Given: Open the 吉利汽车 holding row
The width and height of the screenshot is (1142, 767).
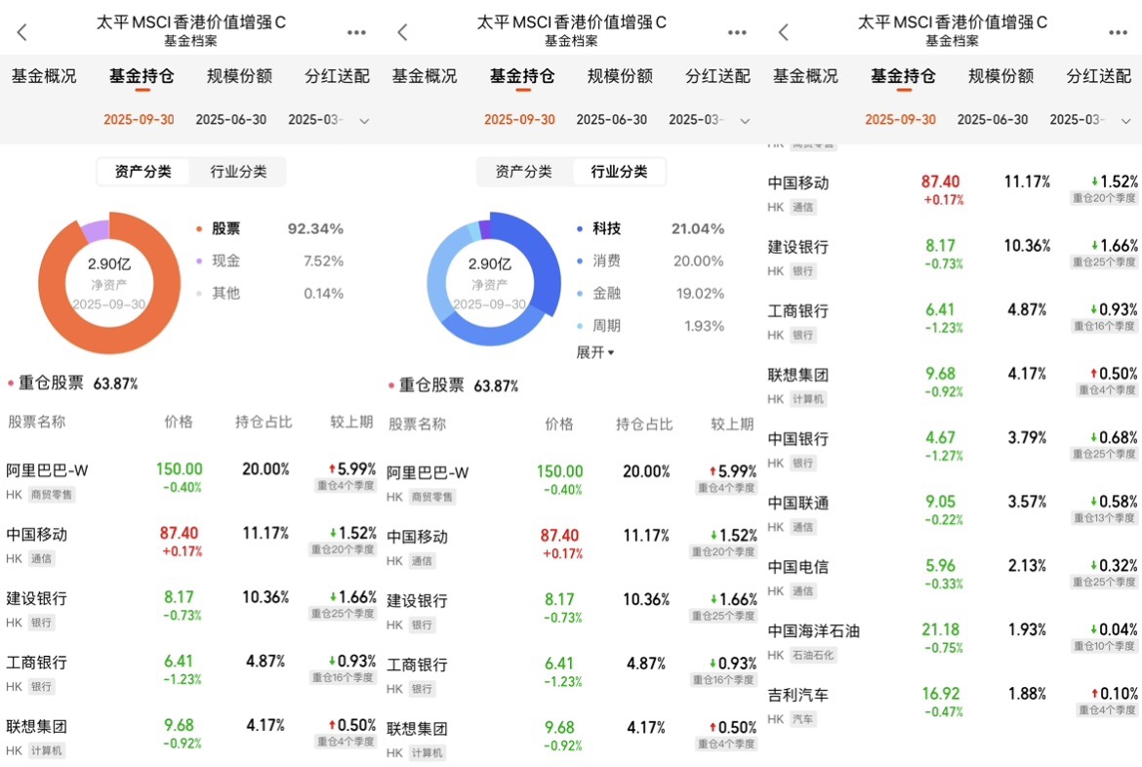Looking at the screenshot, I should tap(952, 706).
